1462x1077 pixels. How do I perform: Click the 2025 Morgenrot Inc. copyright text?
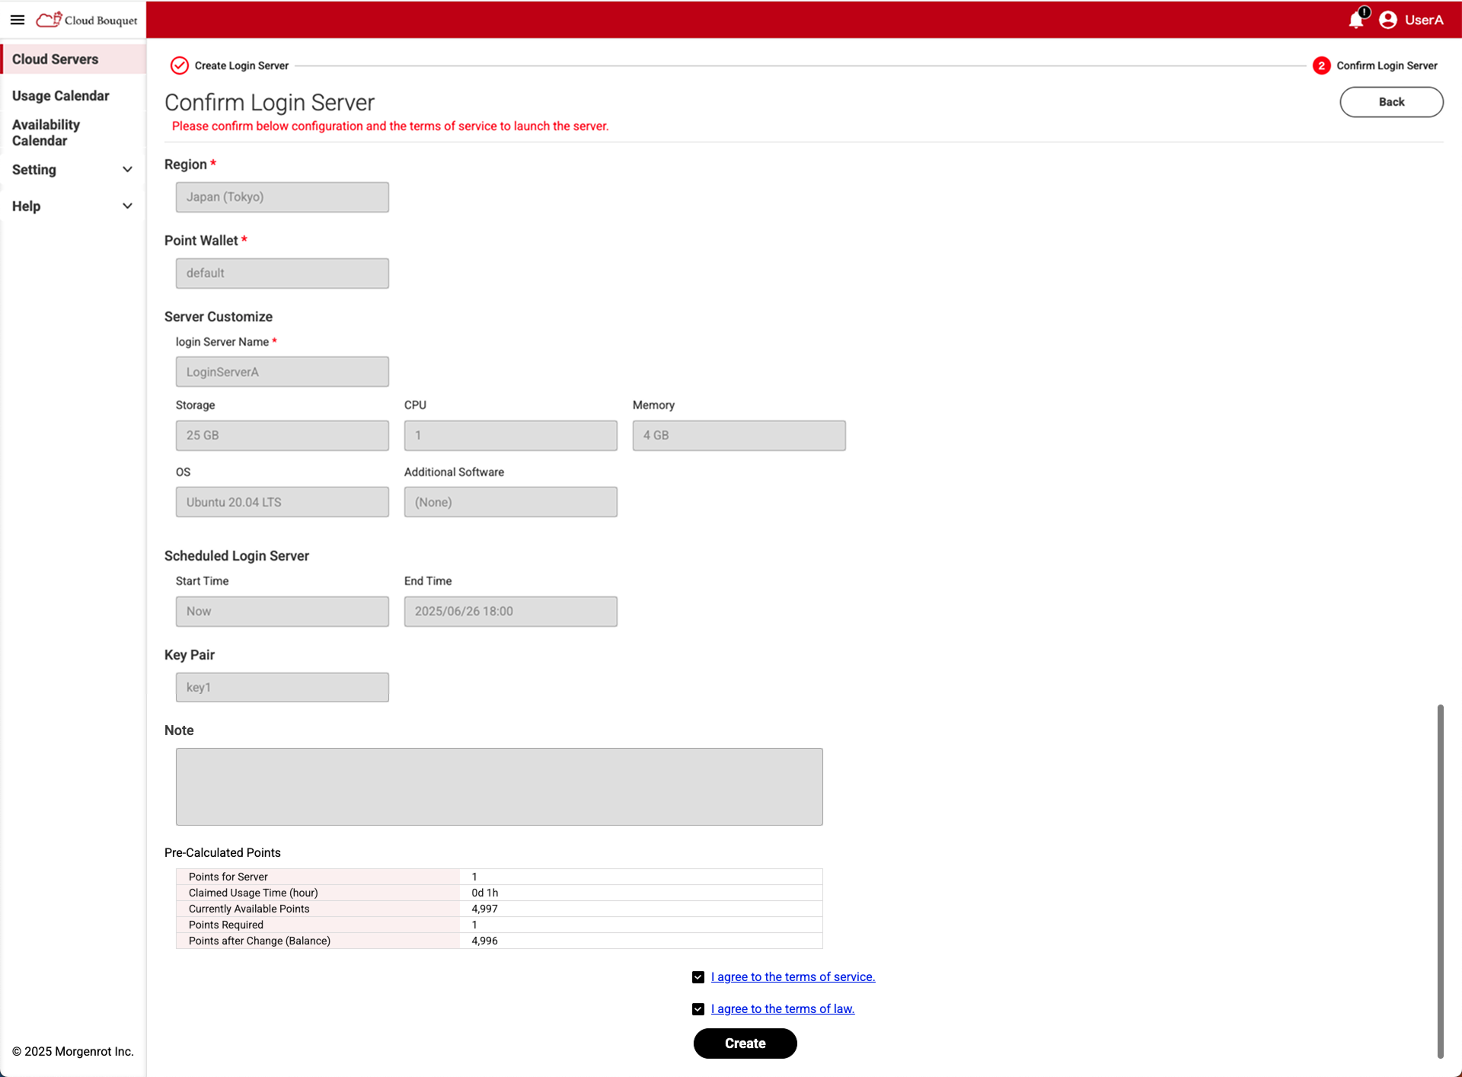pos(73,1051)
